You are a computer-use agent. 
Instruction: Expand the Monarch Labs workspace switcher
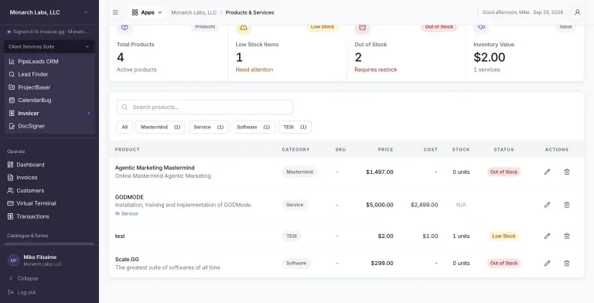click(x=49, y=12)
